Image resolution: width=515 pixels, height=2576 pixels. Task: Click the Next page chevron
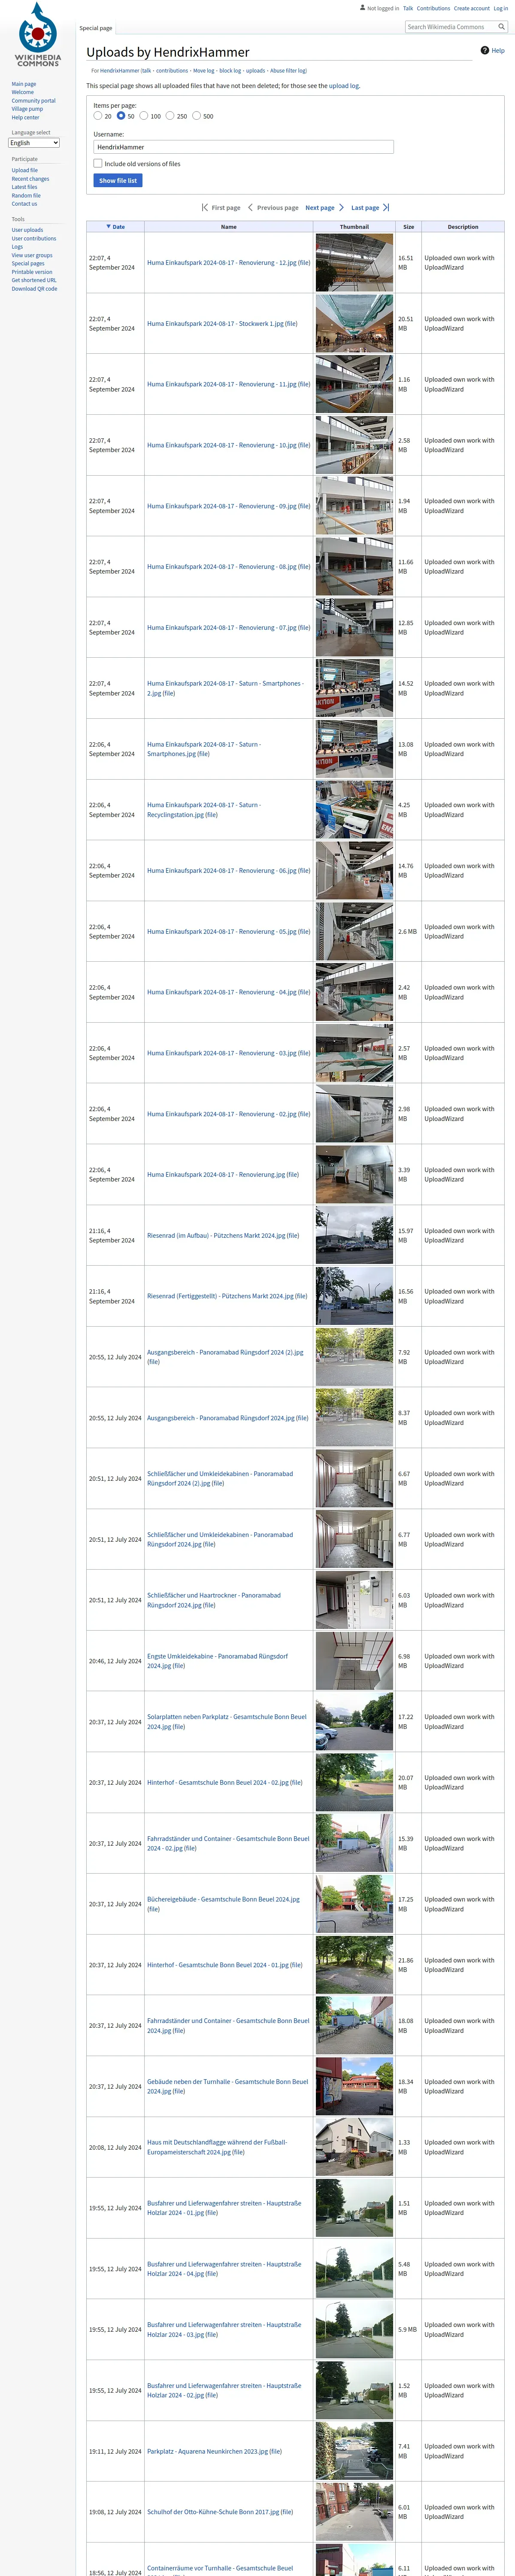point(341,208)
